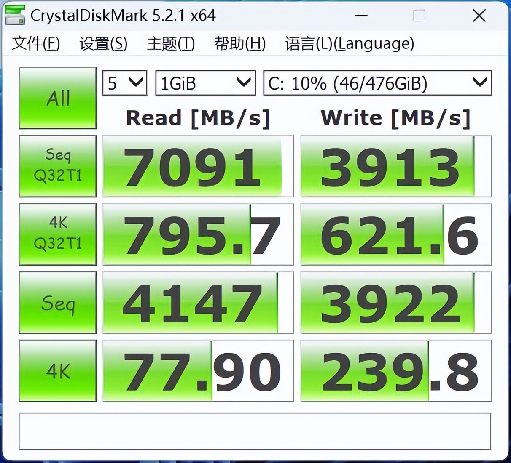Open the 文件(F) menu
Image resolution: width=511 pixels, height=463 pixels.
36,43
